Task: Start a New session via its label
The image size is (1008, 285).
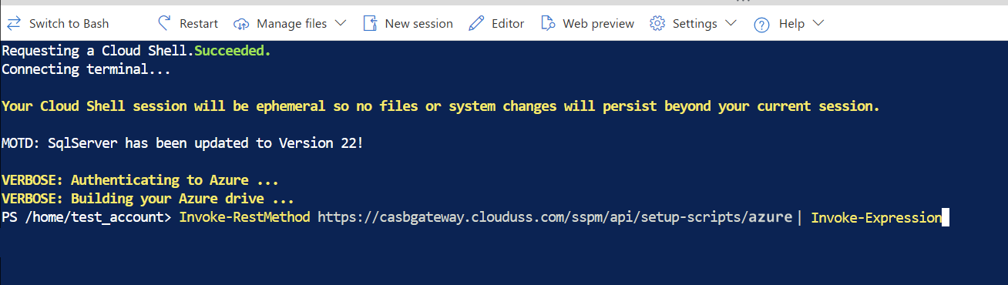Action: [419, 23]
